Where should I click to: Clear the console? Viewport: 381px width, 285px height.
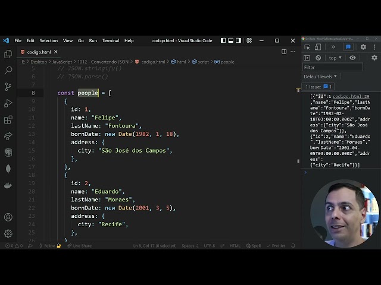(x=318, y=58)
